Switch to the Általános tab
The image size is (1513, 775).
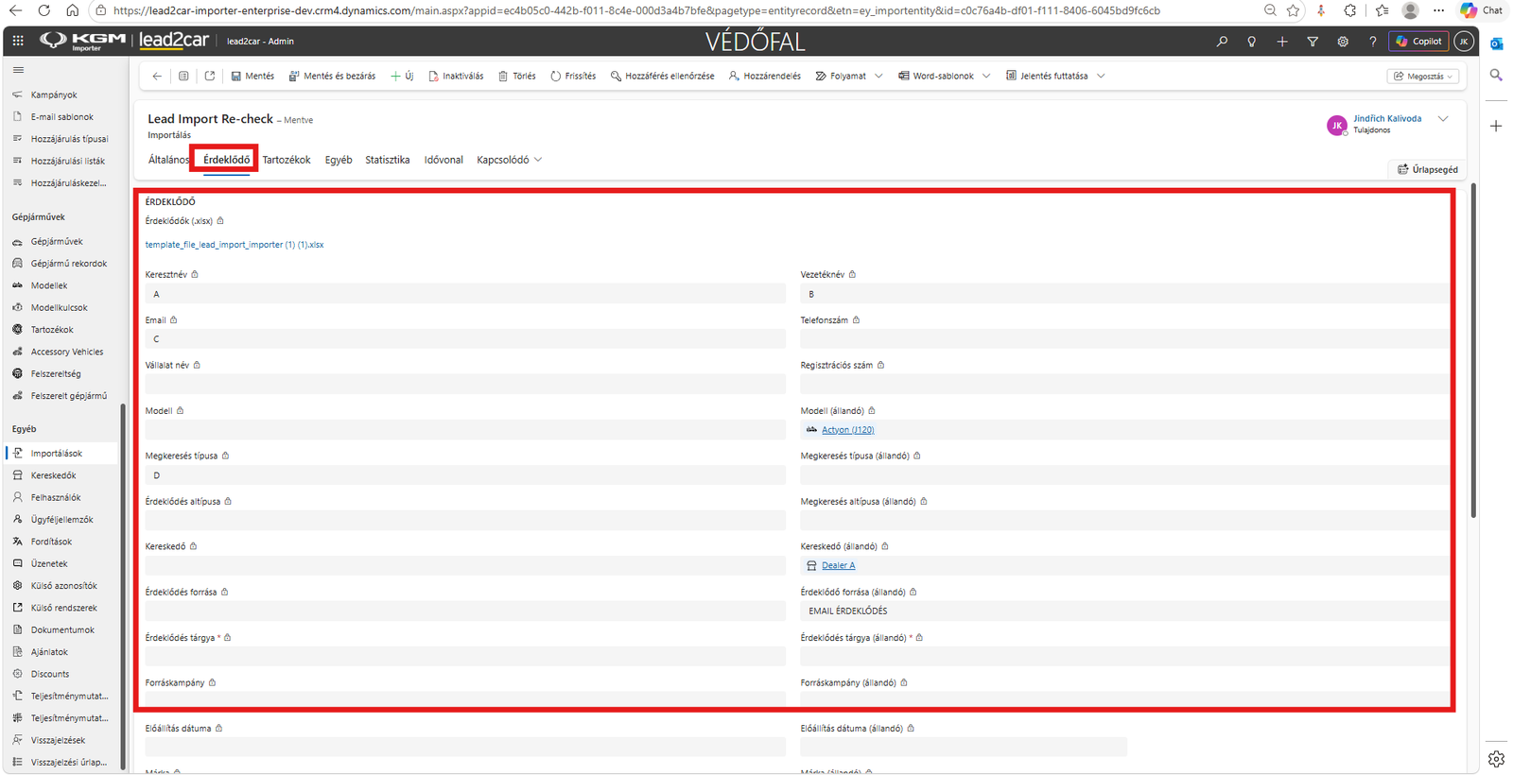point(168,160)
